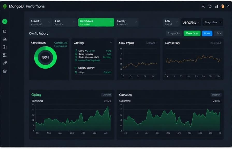The height and width of the screenshot is (149, 232).
Task: Click the clipboard icon in the header
Action: click(x=210, y=6)
